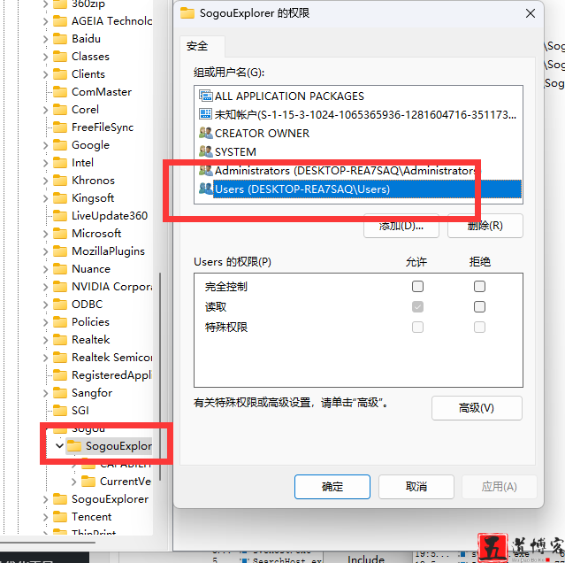
Task: Collapse the SogouExplor key under Sogou
Action: 59,446
